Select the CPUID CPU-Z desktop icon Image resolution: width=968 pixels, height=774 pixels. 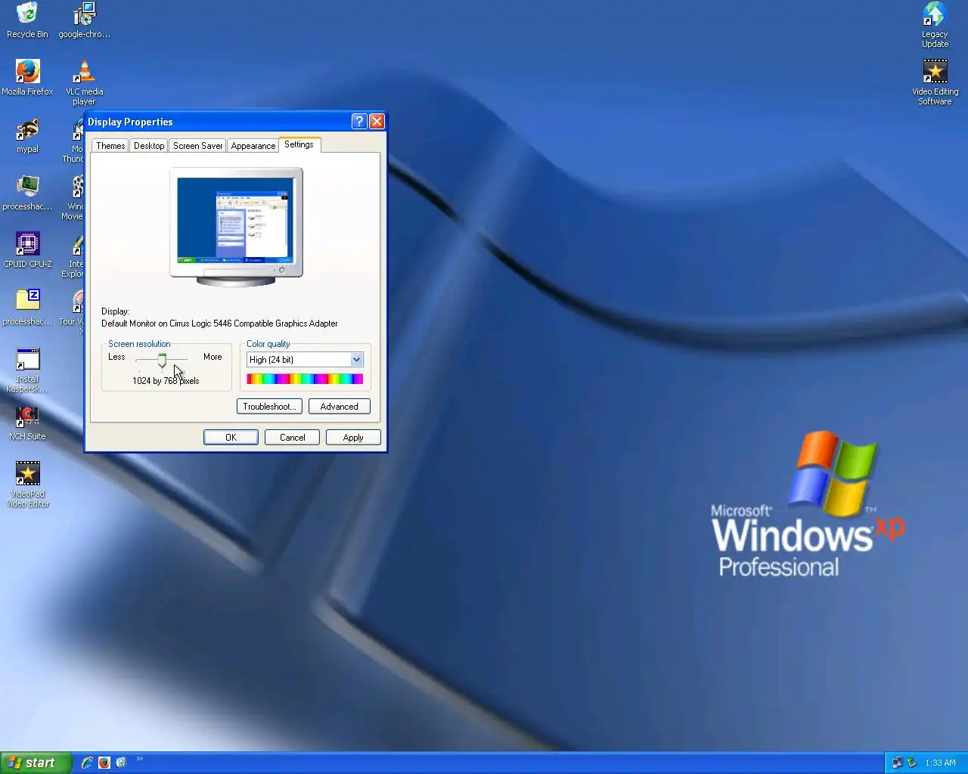coord(27,250)
